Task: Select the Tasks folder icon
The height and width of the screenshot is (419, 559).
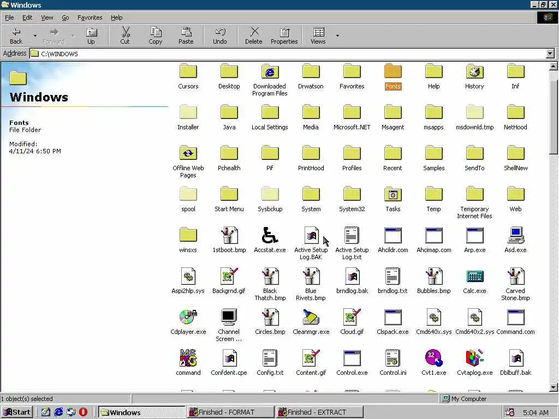Action: 393,194
